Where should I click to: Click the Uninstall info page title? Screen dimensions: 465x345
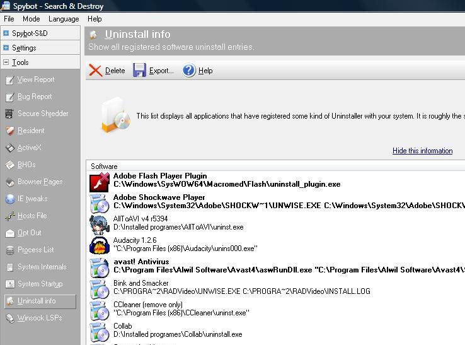[137, 35]
